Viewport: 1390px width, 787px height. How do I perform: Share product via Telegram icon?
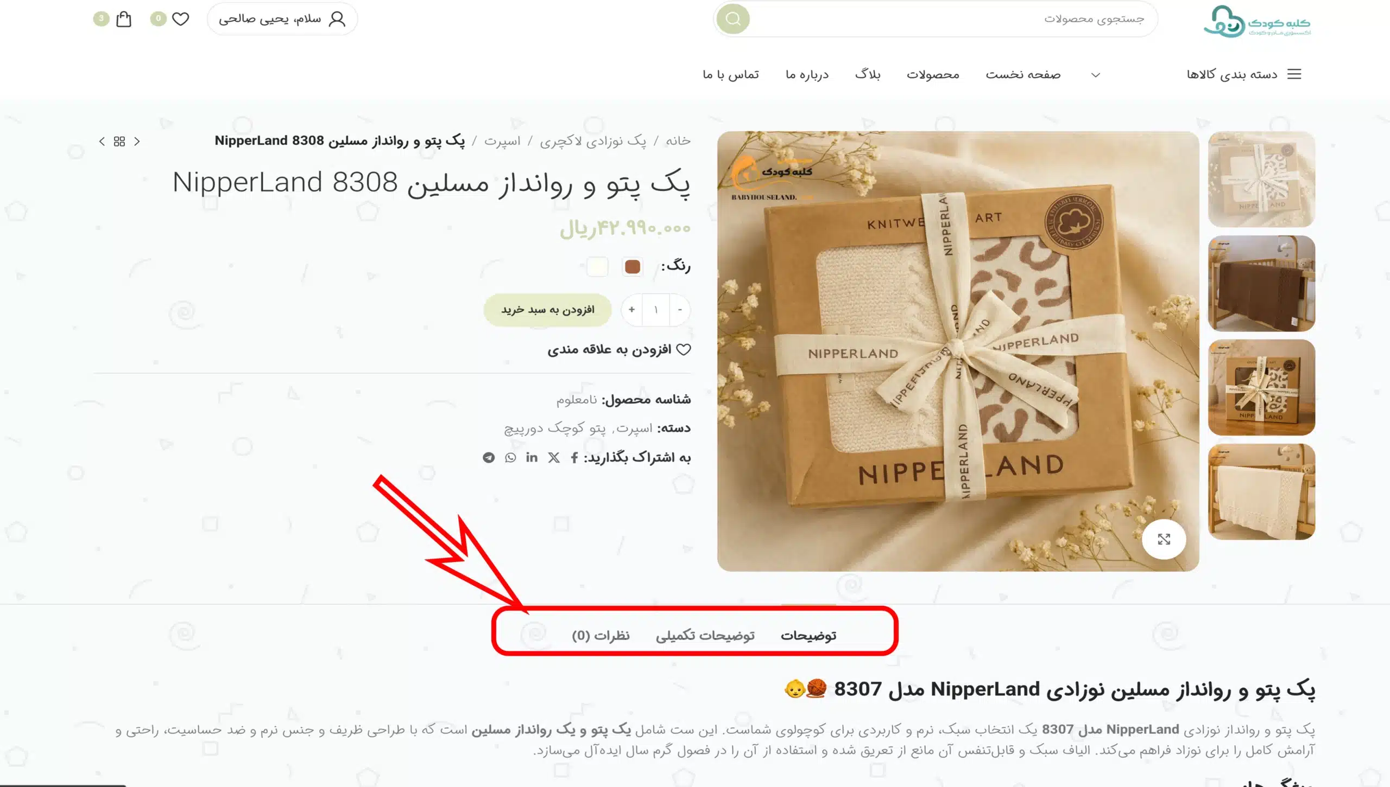[x=489, y=458]
